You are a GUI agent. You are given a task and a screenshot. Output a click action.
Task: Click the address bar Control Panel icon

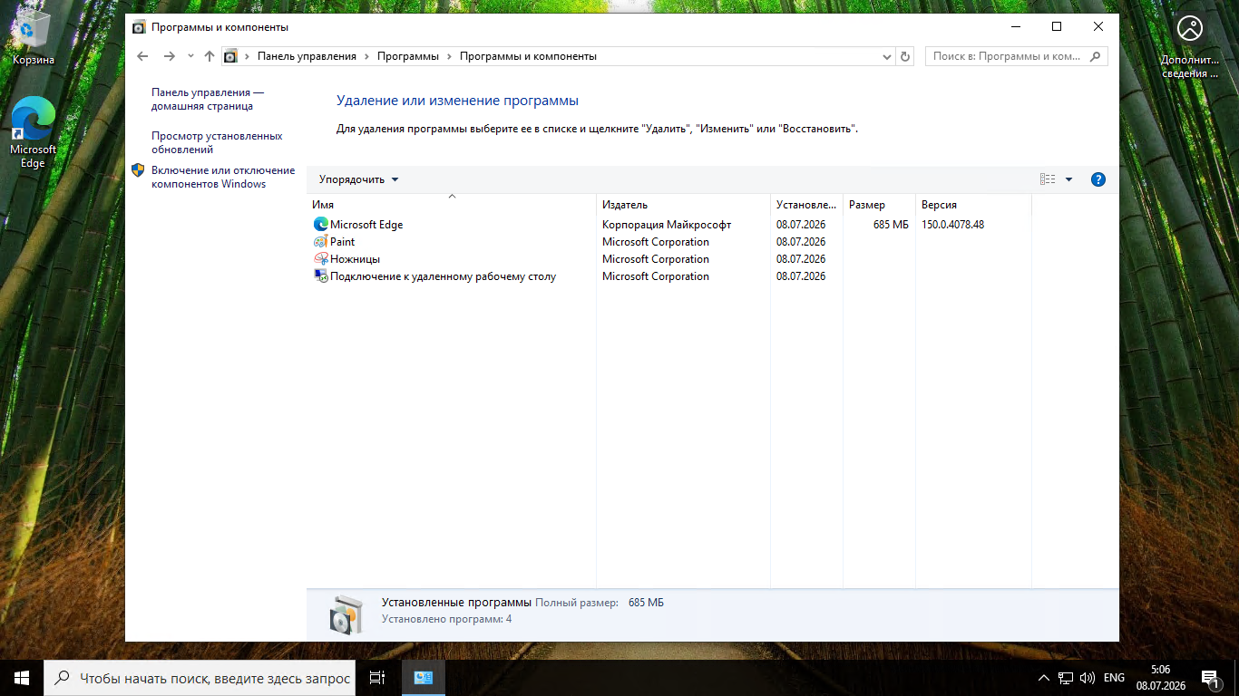click(x=230, y=56)
